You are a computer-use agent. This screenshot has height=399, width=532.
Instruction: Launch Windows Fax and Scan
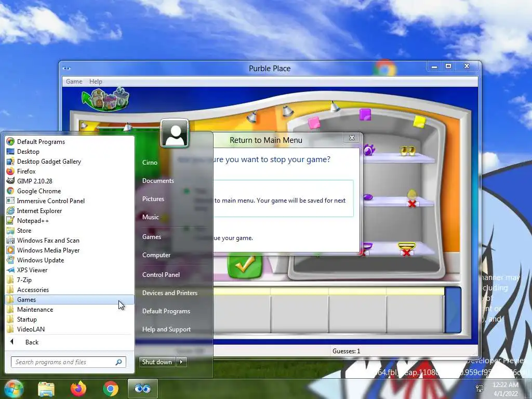[x=70, y=240]
